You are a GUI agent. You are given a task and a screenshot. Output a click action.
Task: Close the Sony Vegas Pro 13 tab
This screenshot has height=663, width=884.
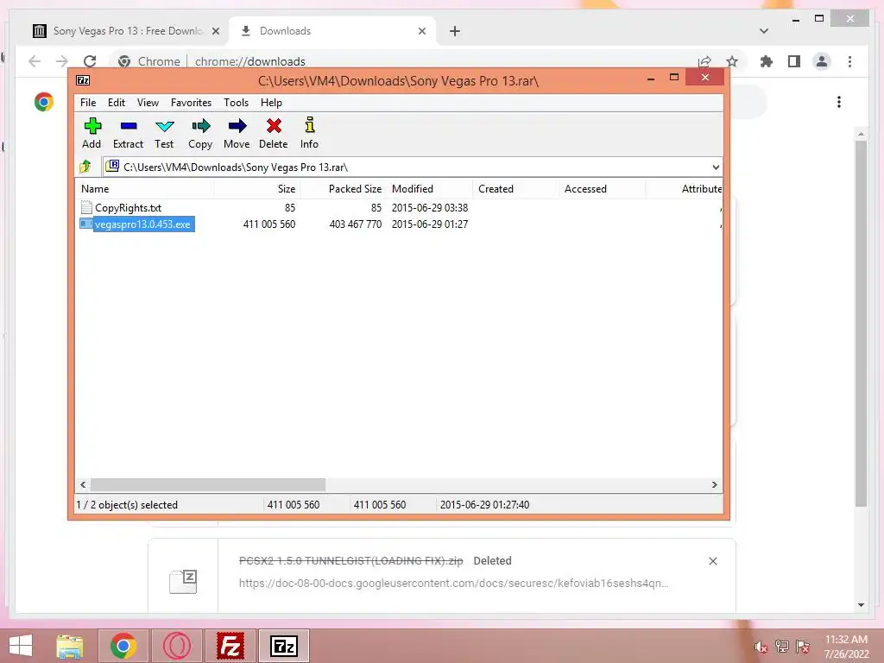point(215,32)
